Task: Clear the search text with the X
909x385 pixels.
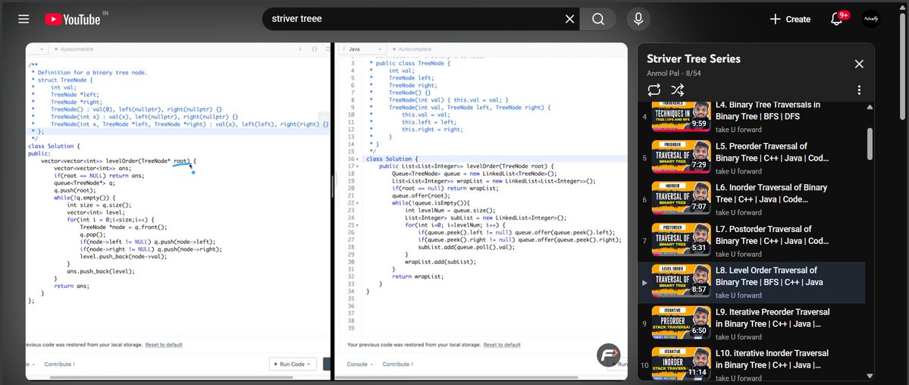Action: click(570, 19)
